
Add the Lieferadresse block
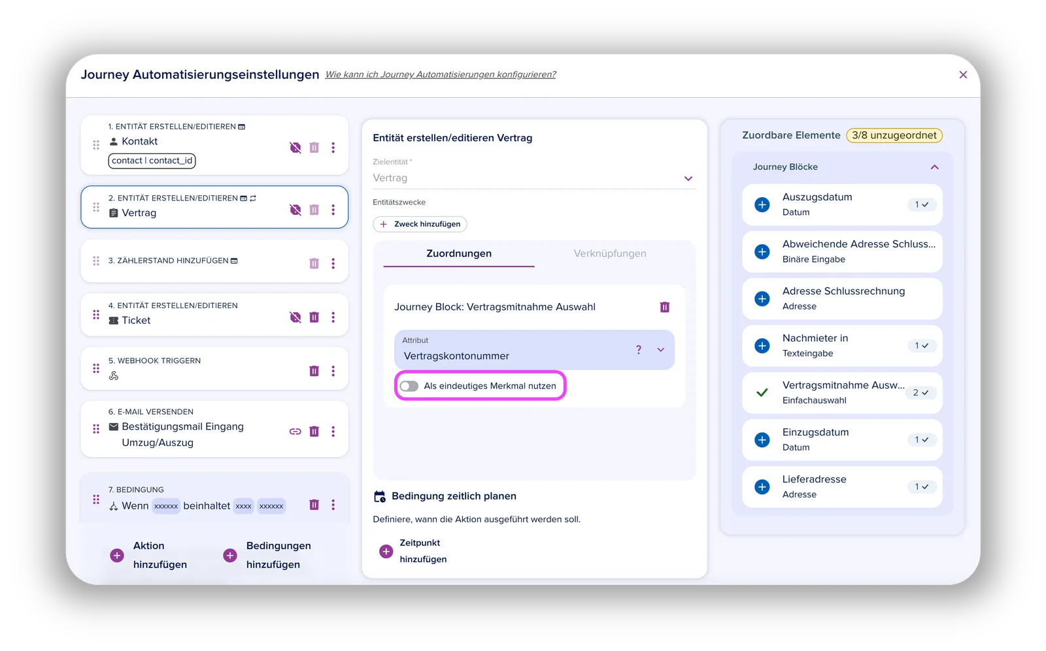(762, 486)
